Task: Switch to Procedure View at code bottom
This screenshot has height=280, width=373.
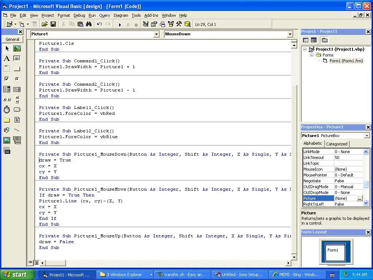Action: 30,262
